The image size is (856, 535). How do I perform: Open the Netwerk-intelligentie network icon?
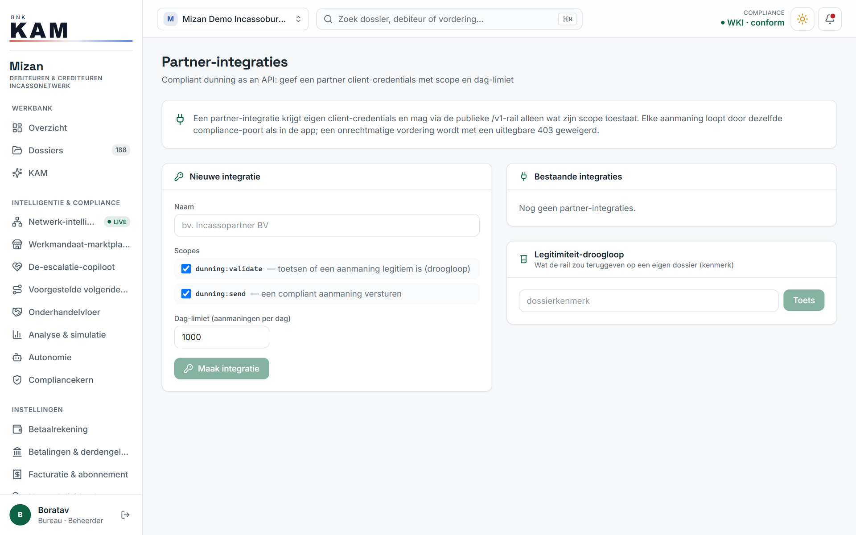pos(17,222)
